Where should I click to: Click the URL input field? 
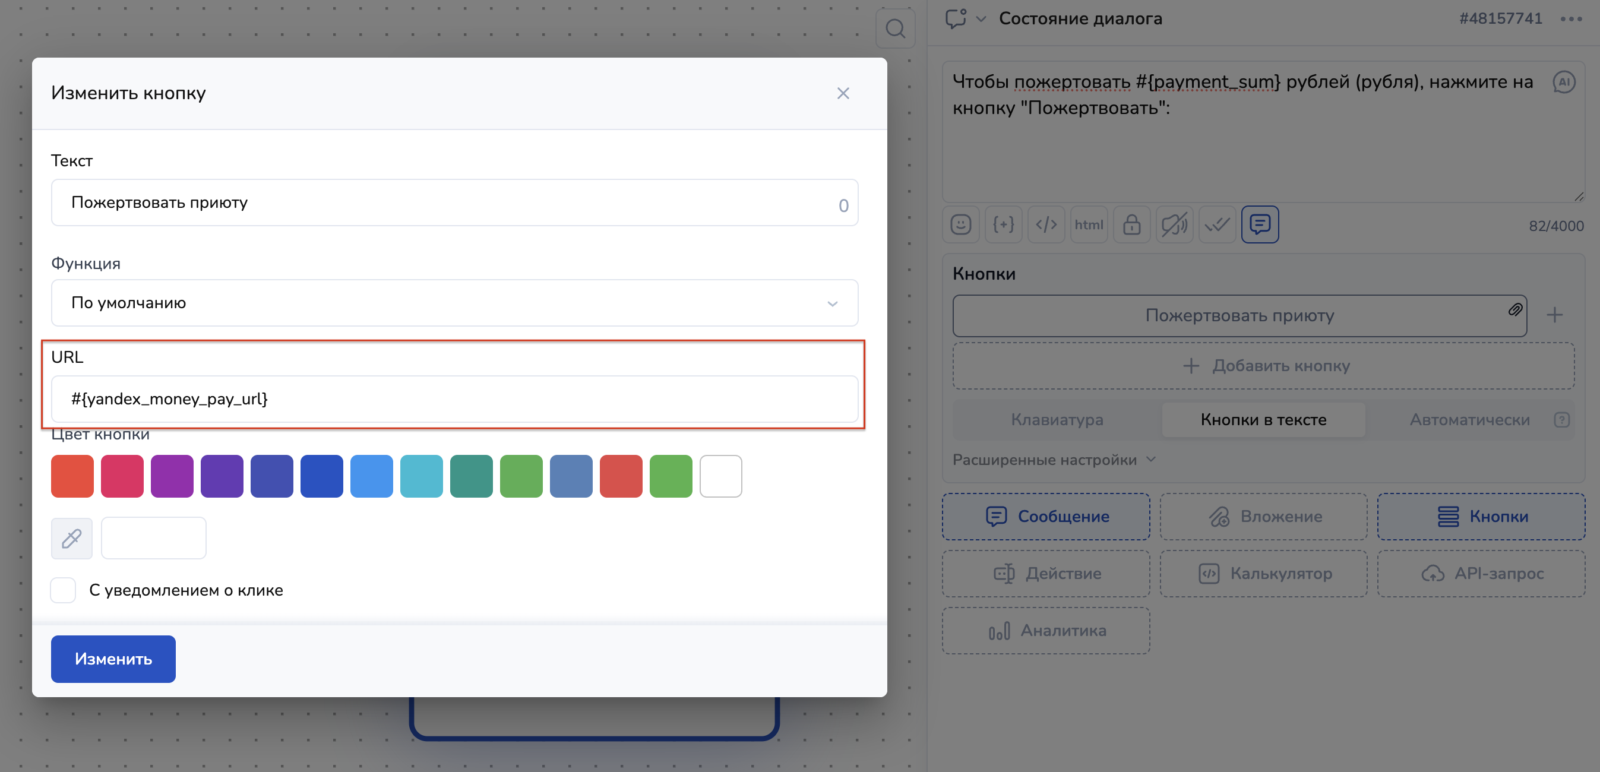454,398
